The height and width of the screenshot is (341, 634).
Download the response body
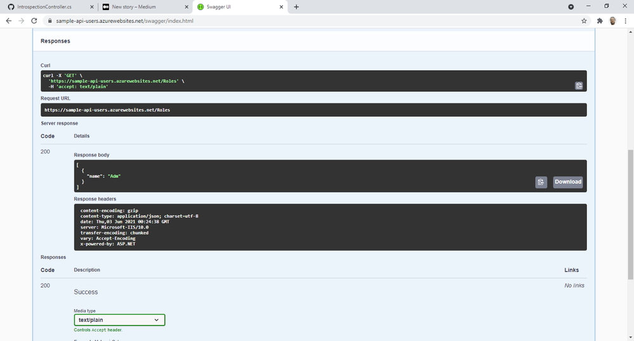[568, 182]
